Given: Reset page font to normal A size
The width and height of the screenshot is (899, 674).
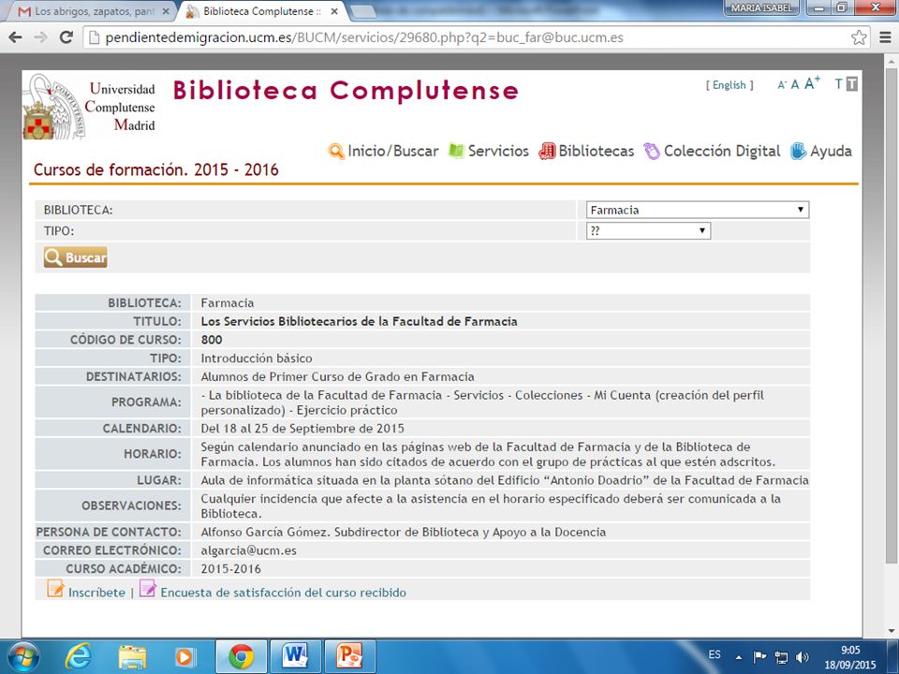Looking at the screenshot, I should [795, 85].
